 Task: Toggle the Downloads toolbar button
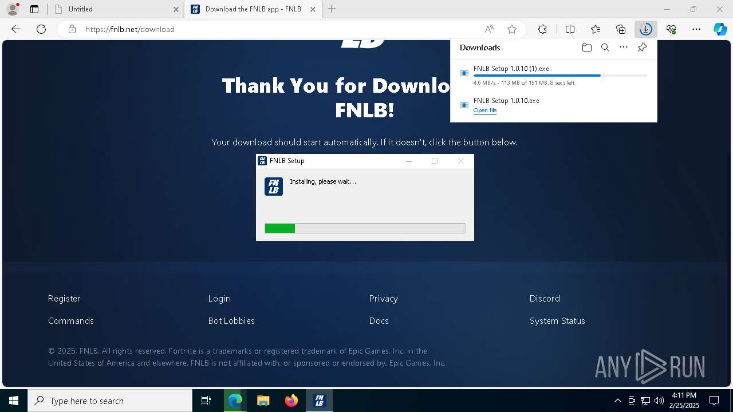(x=646, y=29)
